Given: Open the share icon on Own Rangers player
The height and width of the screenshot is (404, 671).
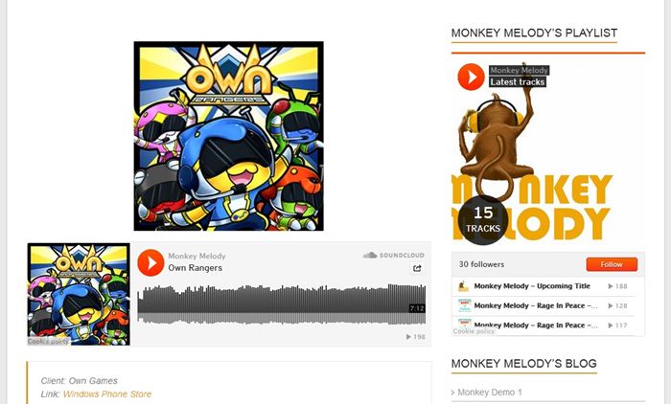Looking at the screenshot, I should 417,268.
